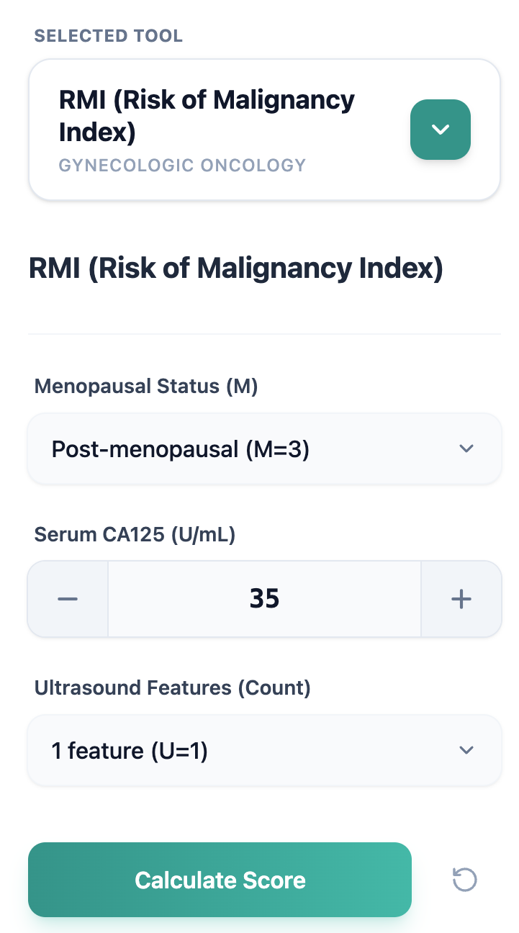Click the teal chevron on the selected tool card

pos(440,130)
